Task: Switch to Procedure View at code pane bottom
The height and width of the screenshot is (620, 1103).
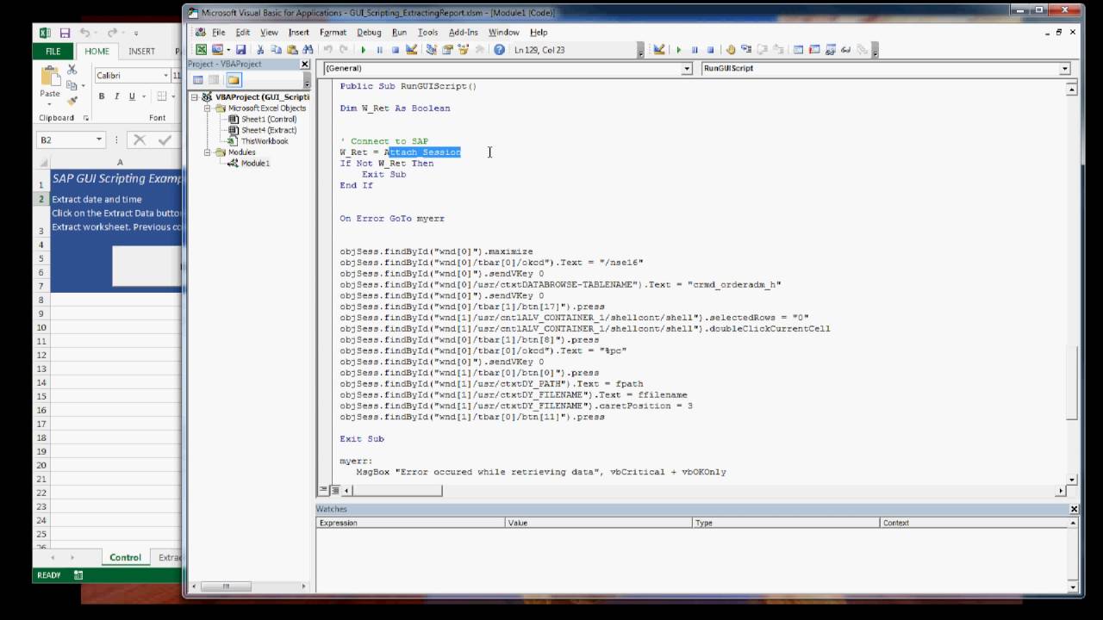Action: (324, 490)
